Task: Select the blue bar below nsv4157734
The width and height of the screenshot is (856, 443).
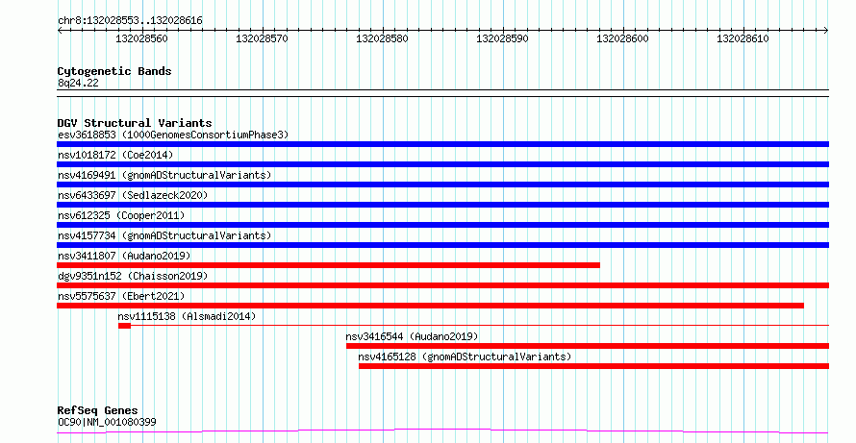Action: pyautogui.click(x=442, y=245)
